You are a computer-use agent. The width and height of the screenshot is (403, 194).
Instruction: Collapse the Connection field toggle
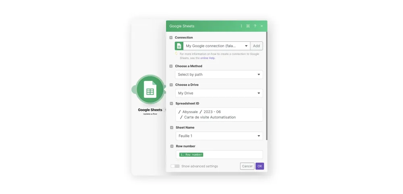(x=171, y=37)
